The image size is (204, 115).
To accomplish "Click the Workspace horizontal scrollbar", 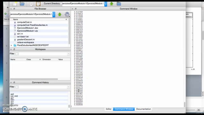I will coord(34,79).
